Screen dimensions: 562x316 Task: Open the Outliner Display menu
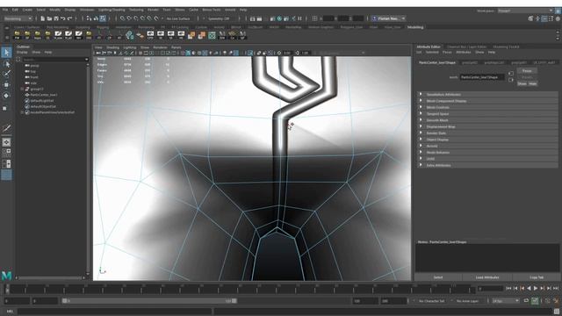click(x=22, y=53)
